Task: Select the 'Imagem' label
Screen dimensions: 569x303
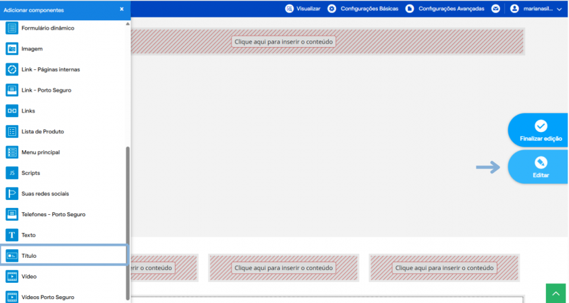Action: tap(32, 48)
